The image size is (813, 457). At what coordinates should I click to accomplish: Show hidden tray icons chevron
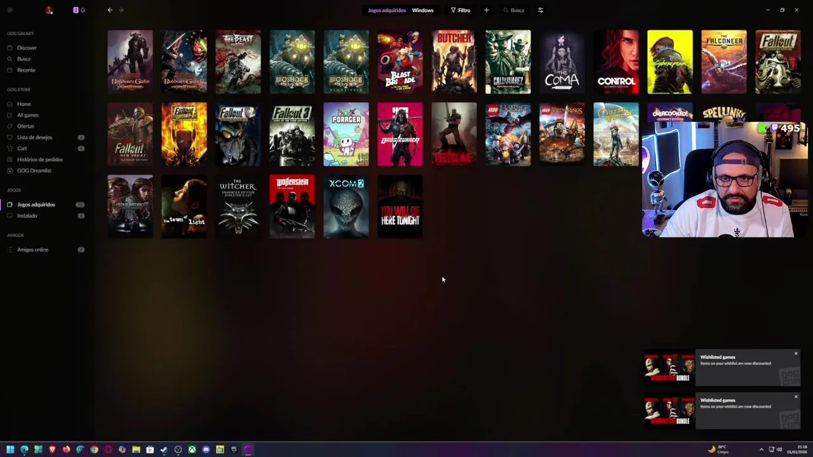pyautogui.click(x=762, y=449)
